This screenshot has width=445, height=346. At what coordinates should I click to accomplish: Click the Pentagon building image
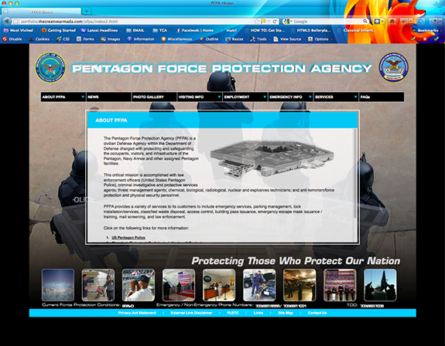point(272,158)
